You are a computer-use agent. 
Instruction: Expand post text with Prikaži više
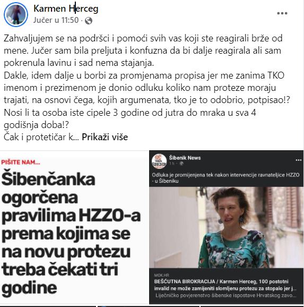[105, 137]
